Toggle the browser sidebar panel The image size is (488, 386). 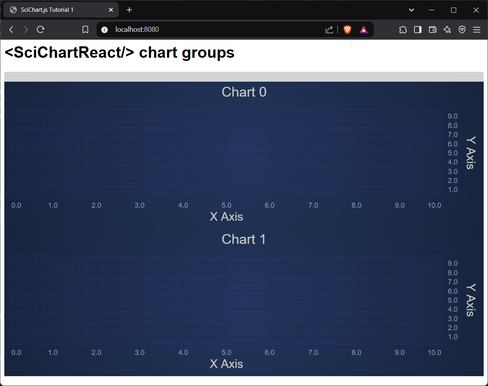(418, 29)
